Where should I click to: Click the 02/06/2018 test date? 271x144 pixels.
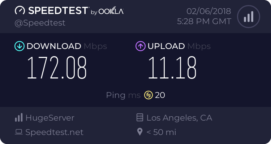pyautogui.click(x=208, y=11)
